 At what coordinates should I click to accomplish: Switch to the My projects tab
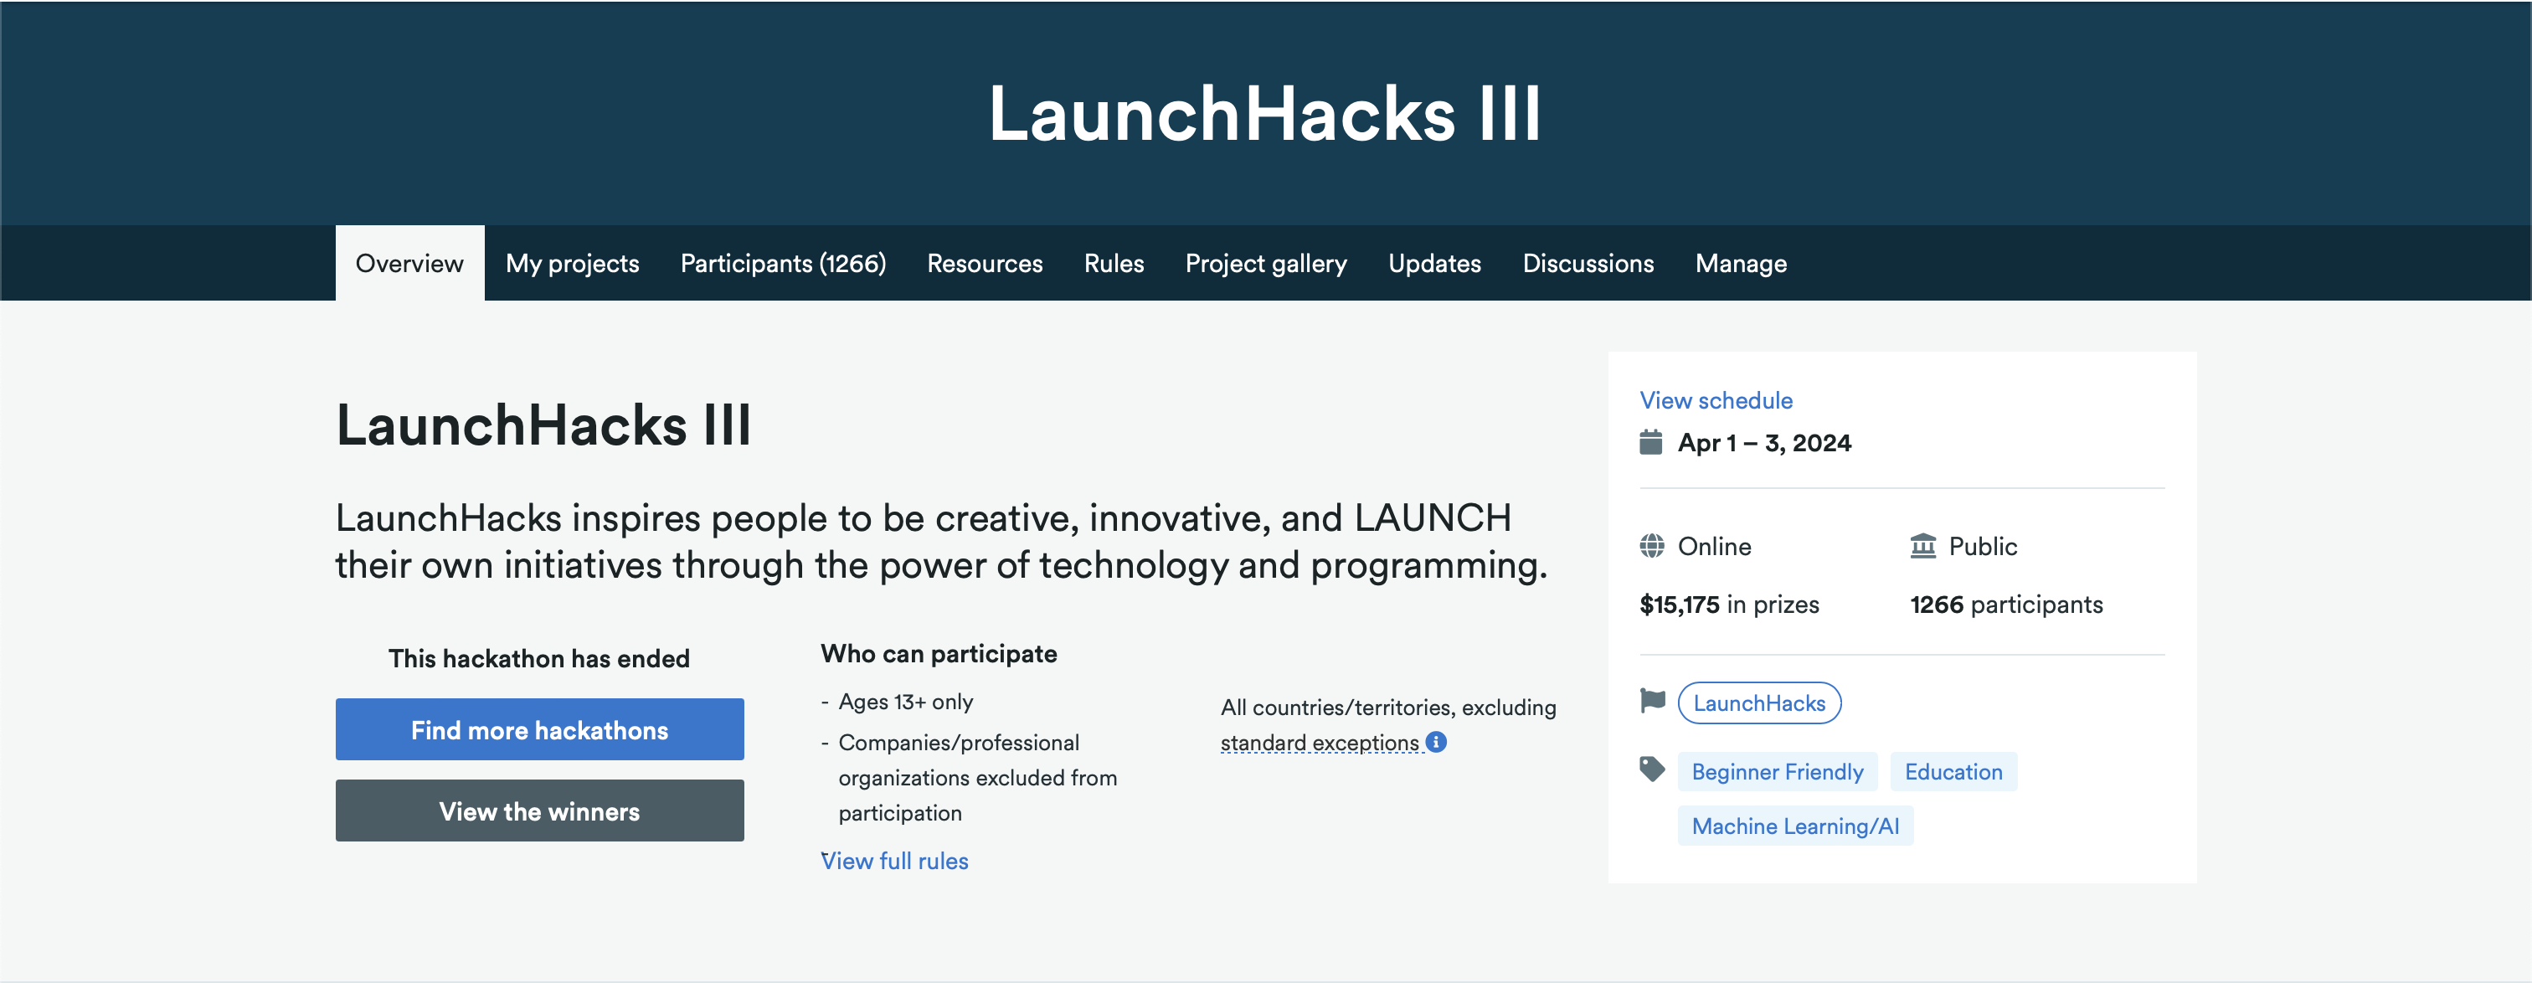(572, 264)
